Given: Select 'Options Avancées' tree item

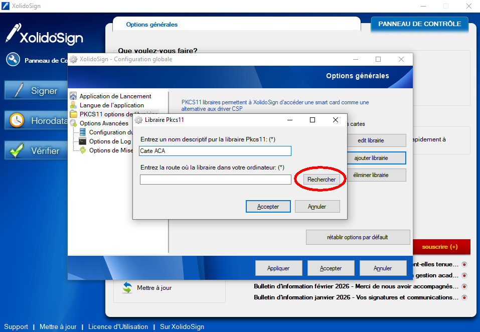Looking at the screenshot, I should [104, 123].
